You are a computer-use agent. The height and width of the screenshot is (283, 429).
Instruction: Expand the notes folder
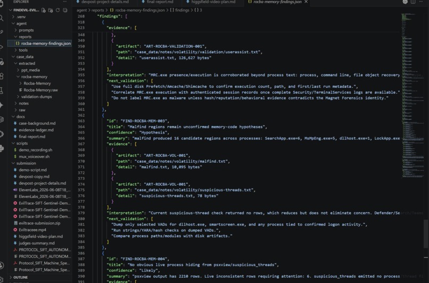40,103
